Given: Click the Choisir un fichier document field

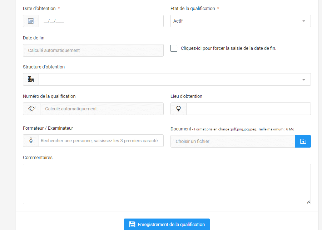Looking at the screenshot, I should (x=233, y=141).
